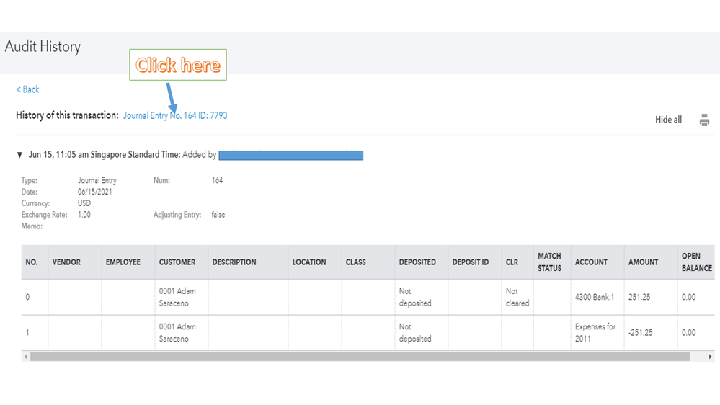
Task: Click Hide all
Action: point(668,120)
